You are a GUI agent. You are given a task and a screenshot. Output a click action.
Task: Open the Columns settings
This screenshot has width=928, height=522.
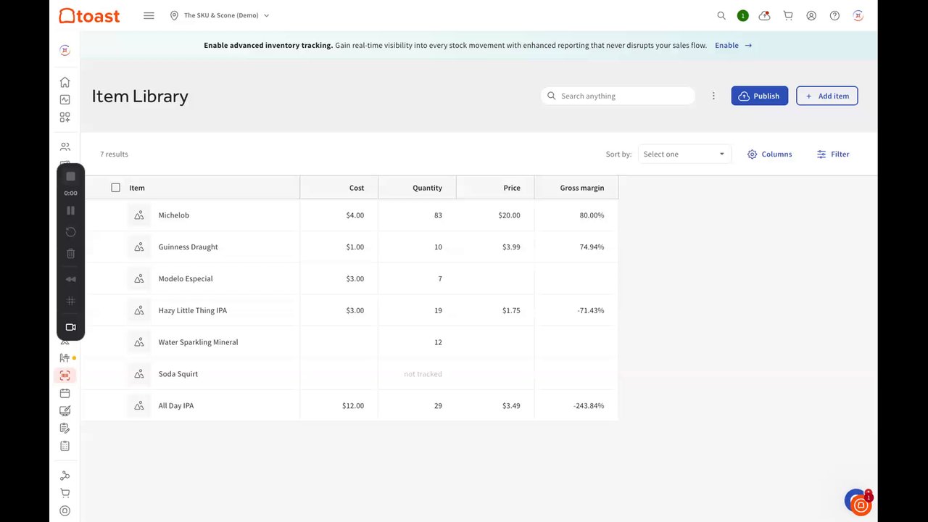pyautogui.click(x=770, y=154)
